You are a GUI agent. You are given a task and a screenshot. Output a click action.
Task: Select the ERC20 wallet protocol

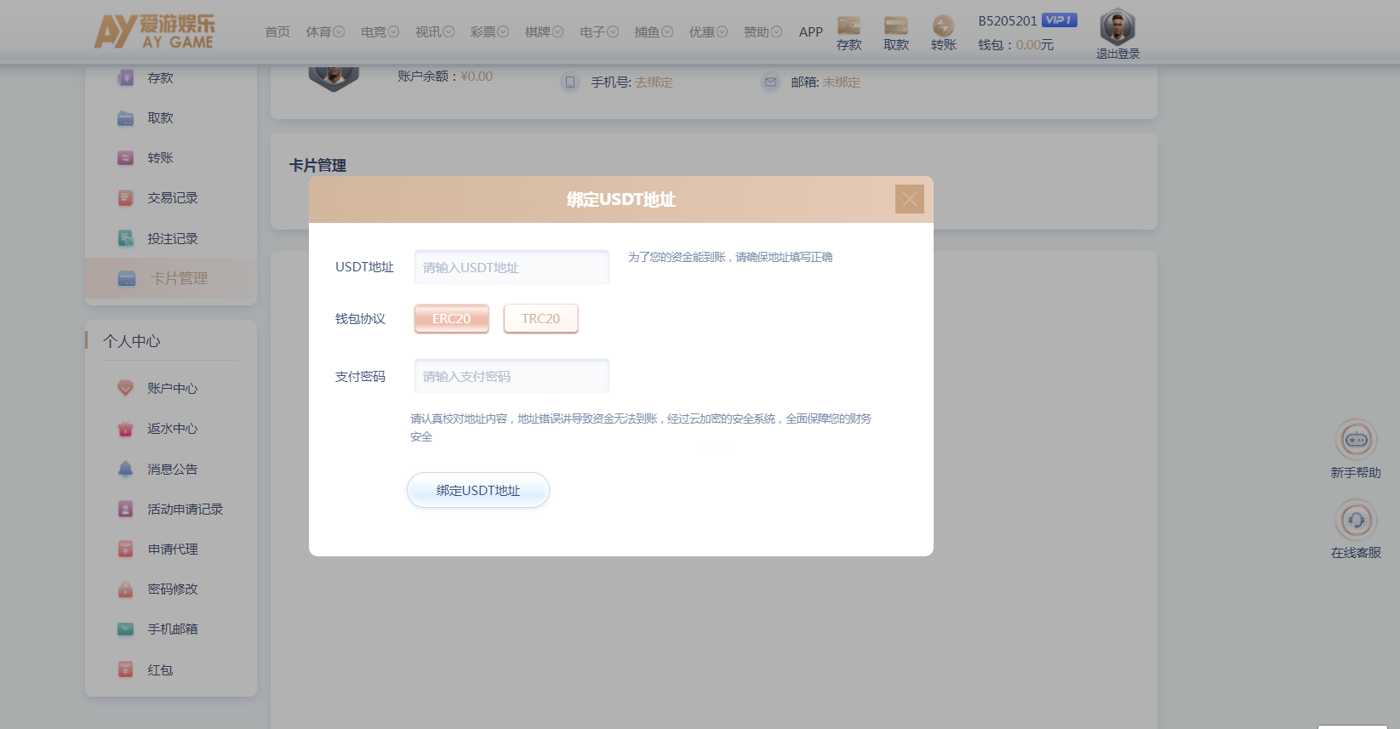point(451,319)
